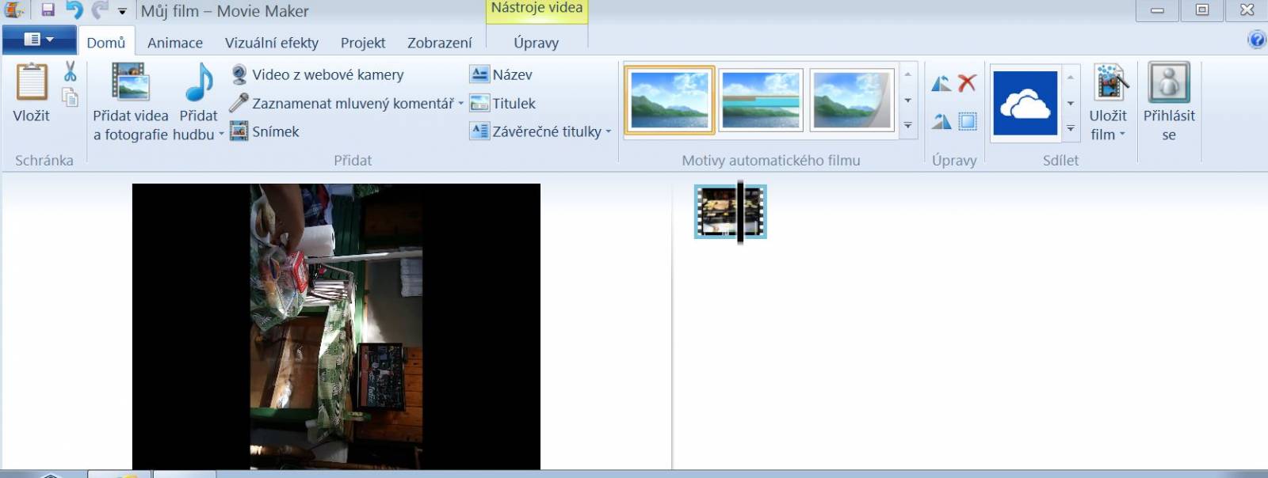
Task: Open the quick access toolbar customization arrow
Action: tap(122, 11)
